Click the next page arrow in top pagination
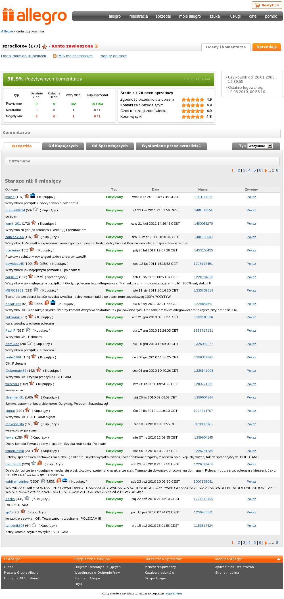Viewport: 284px width, 599px height. (266, 171)
